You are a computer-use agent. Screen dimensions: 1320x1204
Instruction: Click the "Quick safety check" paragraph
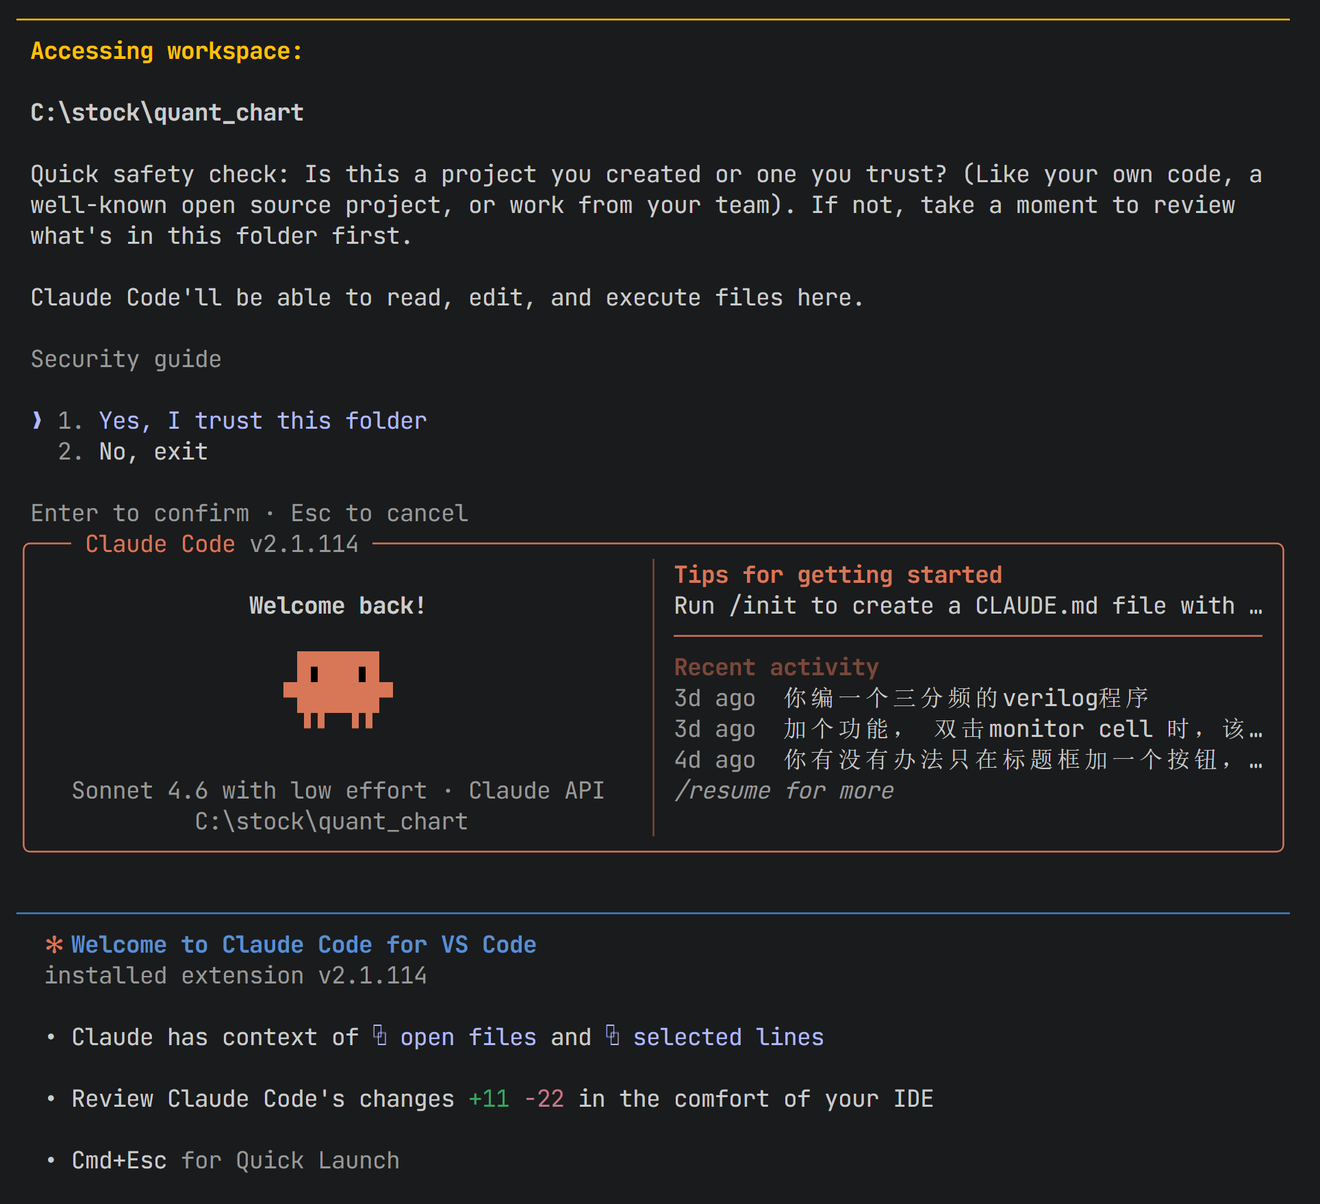pos(646,205)
